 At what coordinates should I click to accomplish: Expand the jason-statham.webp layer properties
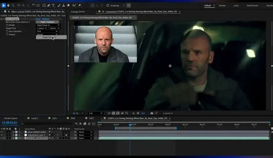[x=13, y=132]
